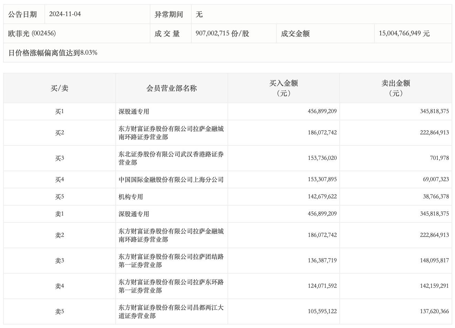Select the stock name 欧菲光 (002456)
This screenshot has height=328, width=455.
pos(32,33)
